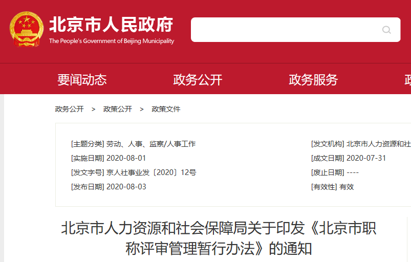Viewport: 411px width, 262px height.
Task: Click the 政策公开 breadcrumb link
Action: click(118, 109)
